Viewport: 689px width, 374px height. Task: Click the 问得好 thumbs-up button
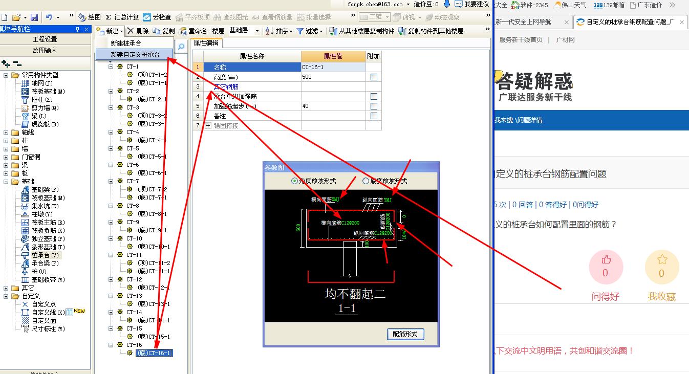pos(606,267)
